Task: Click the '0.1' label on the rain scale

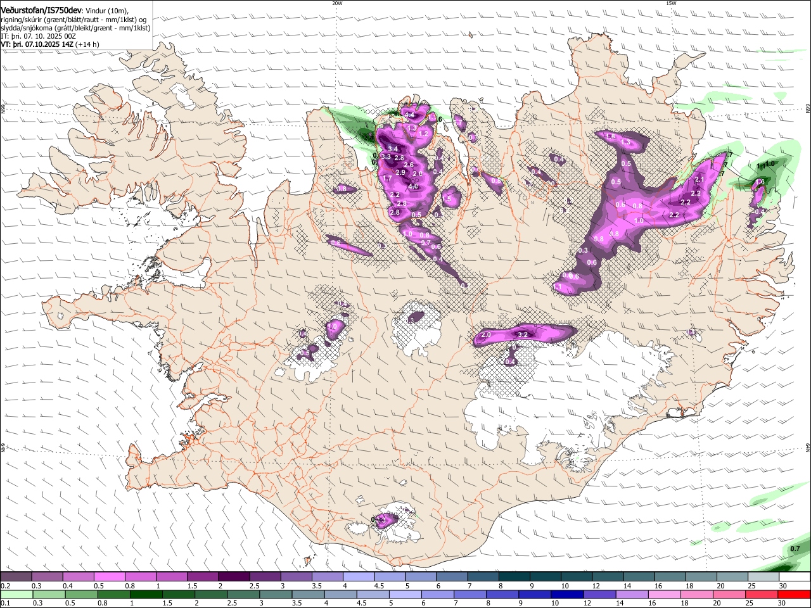Action: pos(5,604)
